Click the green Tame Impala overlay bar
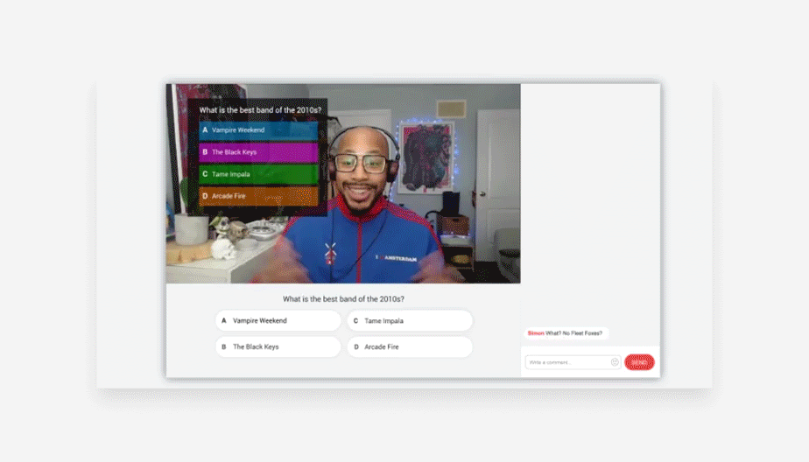Screen dimensions: 809x462 point(258,174)
